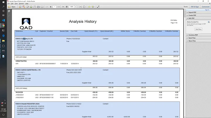Click the scrollbar down arrow
The image size is (211, 118).
click(185, 117)
